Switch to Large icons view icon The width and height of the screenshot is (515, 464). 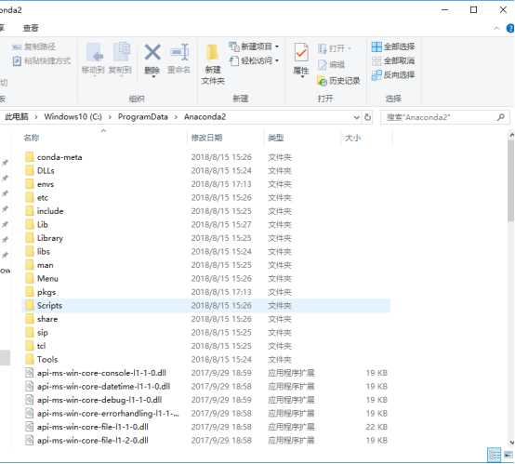[x=508, y=455]
